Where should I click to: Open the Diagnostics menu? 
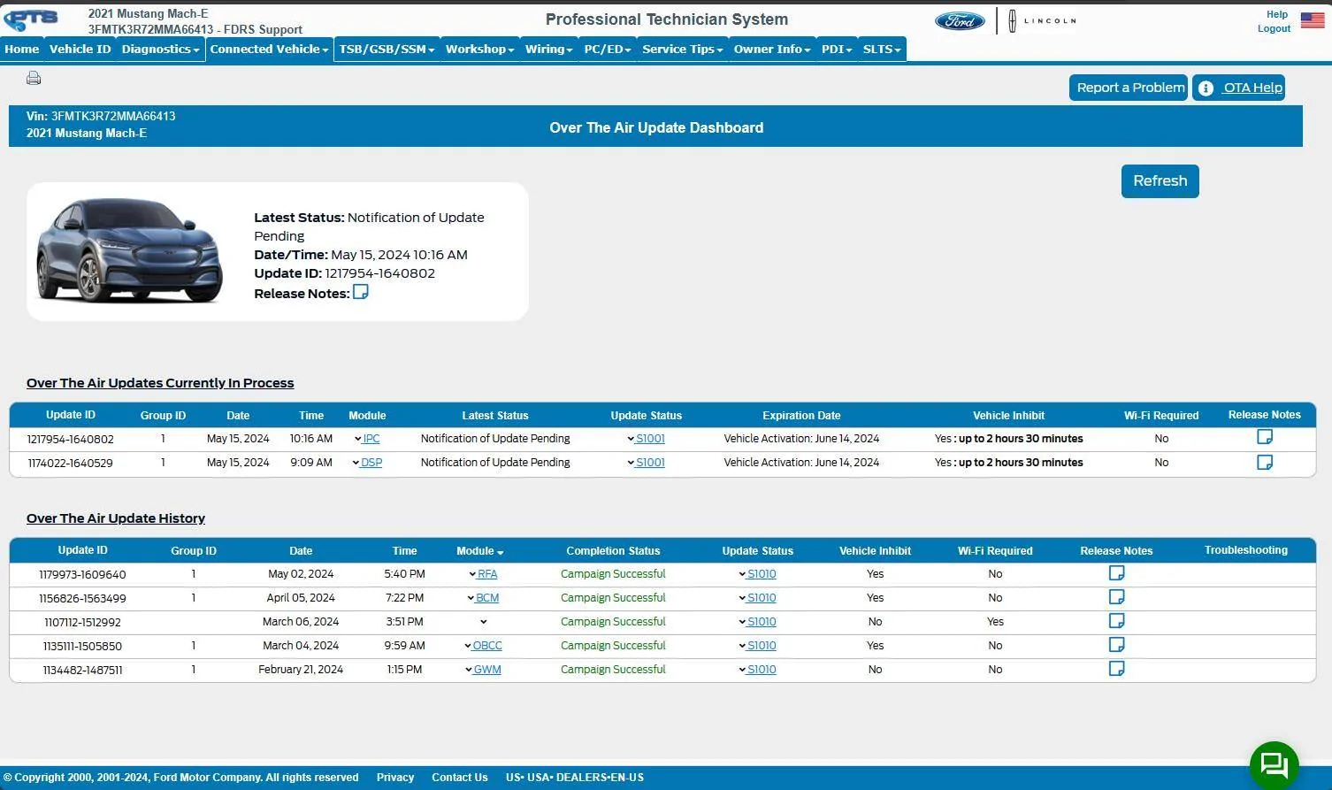click(161, 50)
